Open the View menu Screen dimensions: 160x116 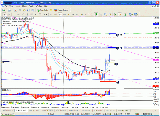[12, 6]
